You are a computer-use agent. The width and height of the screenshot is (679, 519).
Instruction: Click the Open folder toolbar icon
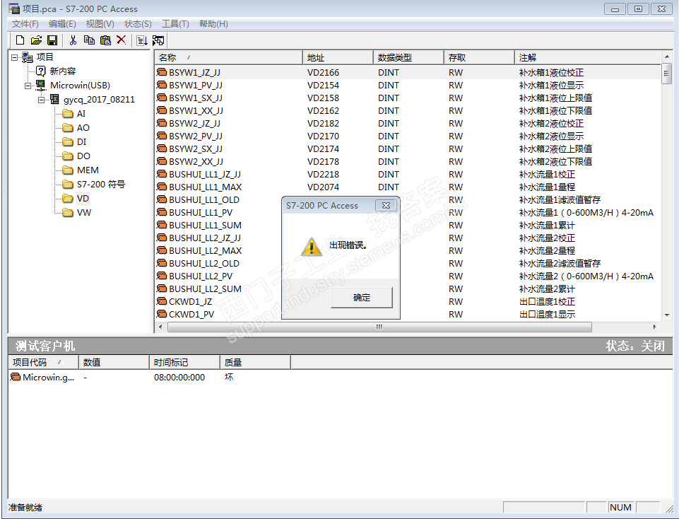pos(36,40)
